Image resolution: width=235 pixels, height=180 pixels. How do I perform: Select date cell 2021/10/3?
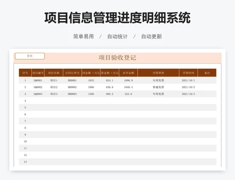[x=188, y=94]
